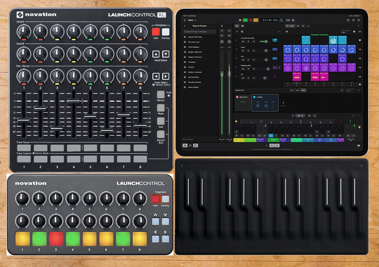
Task: Close the Plug-in Presets list with its back chevron
Action: (185, 26)
